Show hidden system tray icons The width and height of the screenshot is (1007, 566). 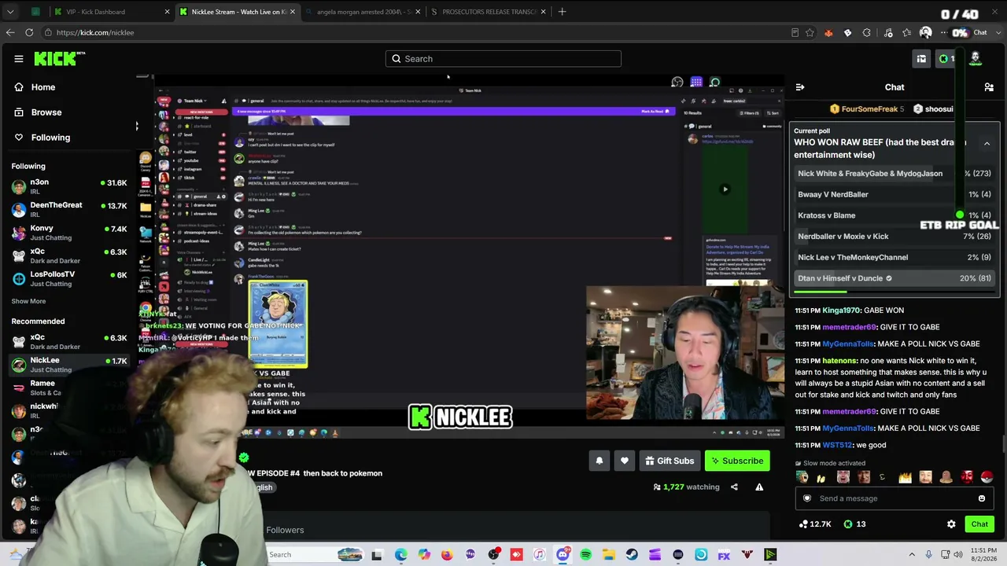(x=912, y=555)
